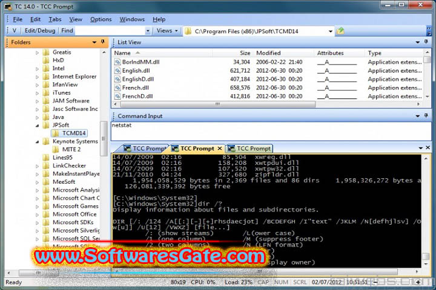Image resolution: width=436 pixels, height=290 pixels.
Task: Open the Find box dropdown arrow
Action: [x=148, y=31]
